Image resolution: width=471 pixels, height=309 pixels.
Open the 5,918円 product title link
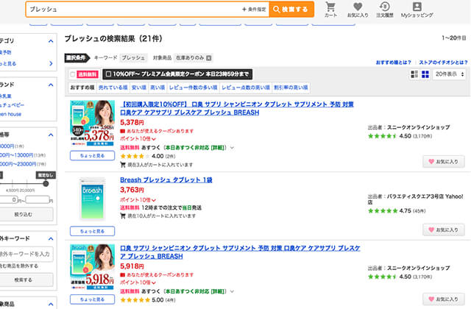240,252
